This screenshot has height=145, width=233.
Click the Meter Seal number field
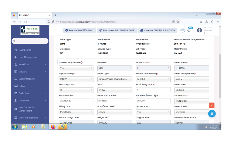115,101
